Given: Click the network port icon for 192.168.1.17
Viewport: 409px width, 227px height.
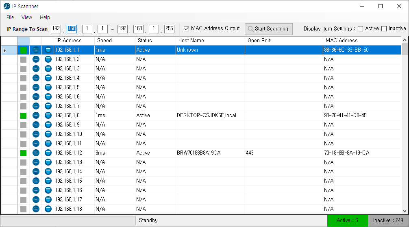Looking at the screenshot, I should tap(48, 200).
